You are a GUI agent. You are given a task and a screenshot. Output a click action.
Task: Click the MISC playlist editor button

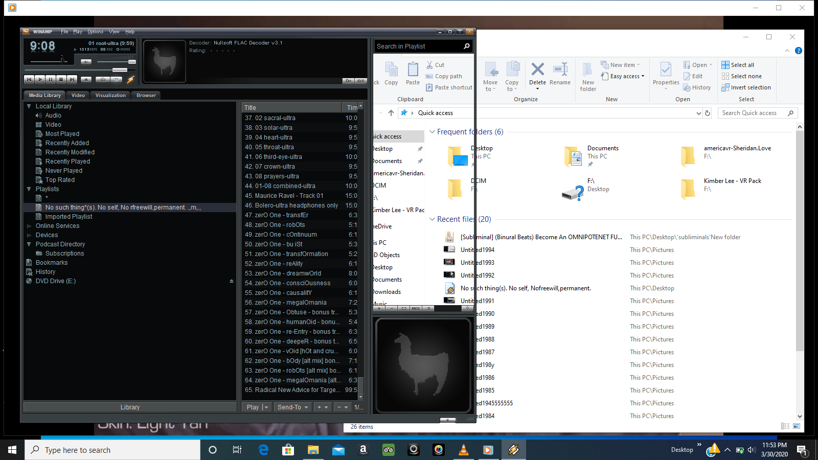coord(416,308)
